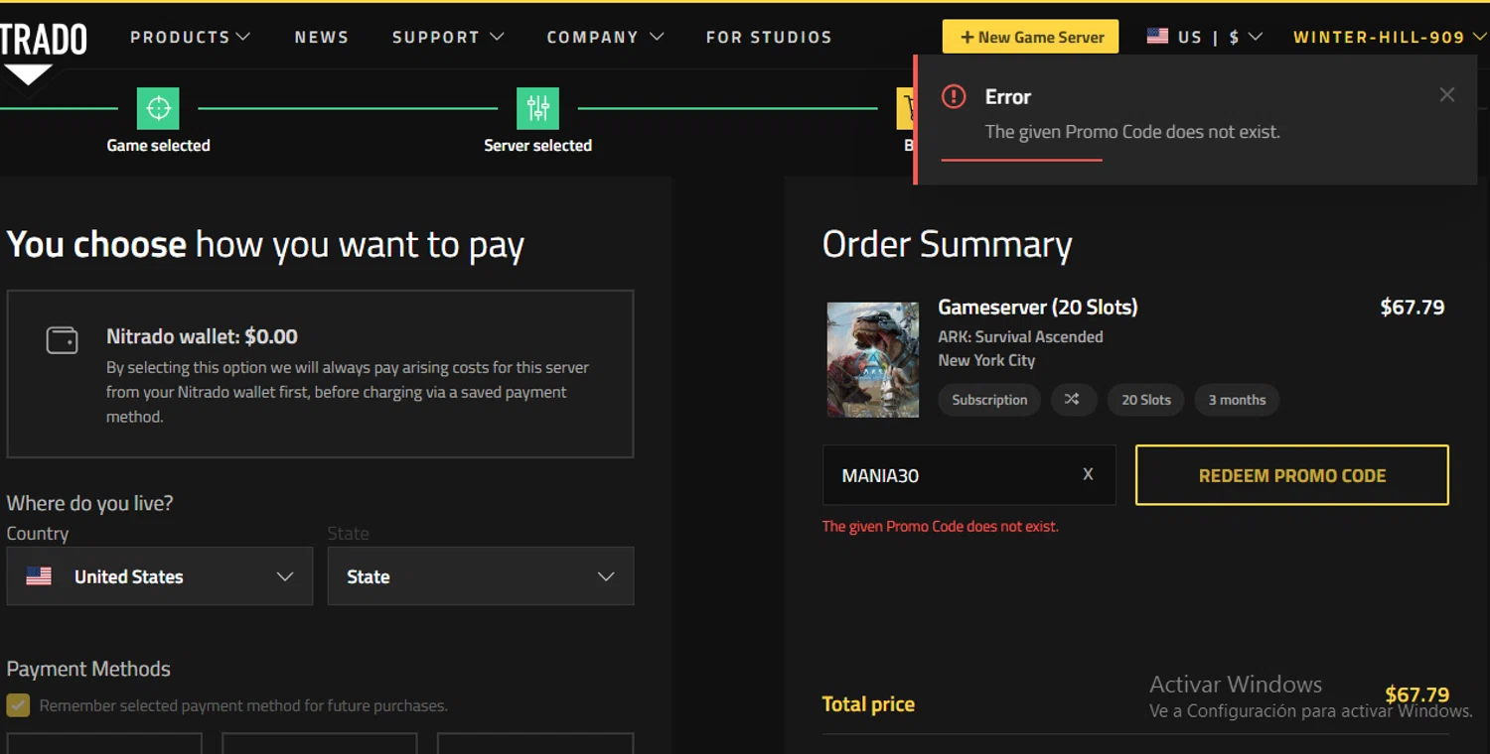Click the Game selected step label
Screen dimensions: 1490x754
coord(158,145)
